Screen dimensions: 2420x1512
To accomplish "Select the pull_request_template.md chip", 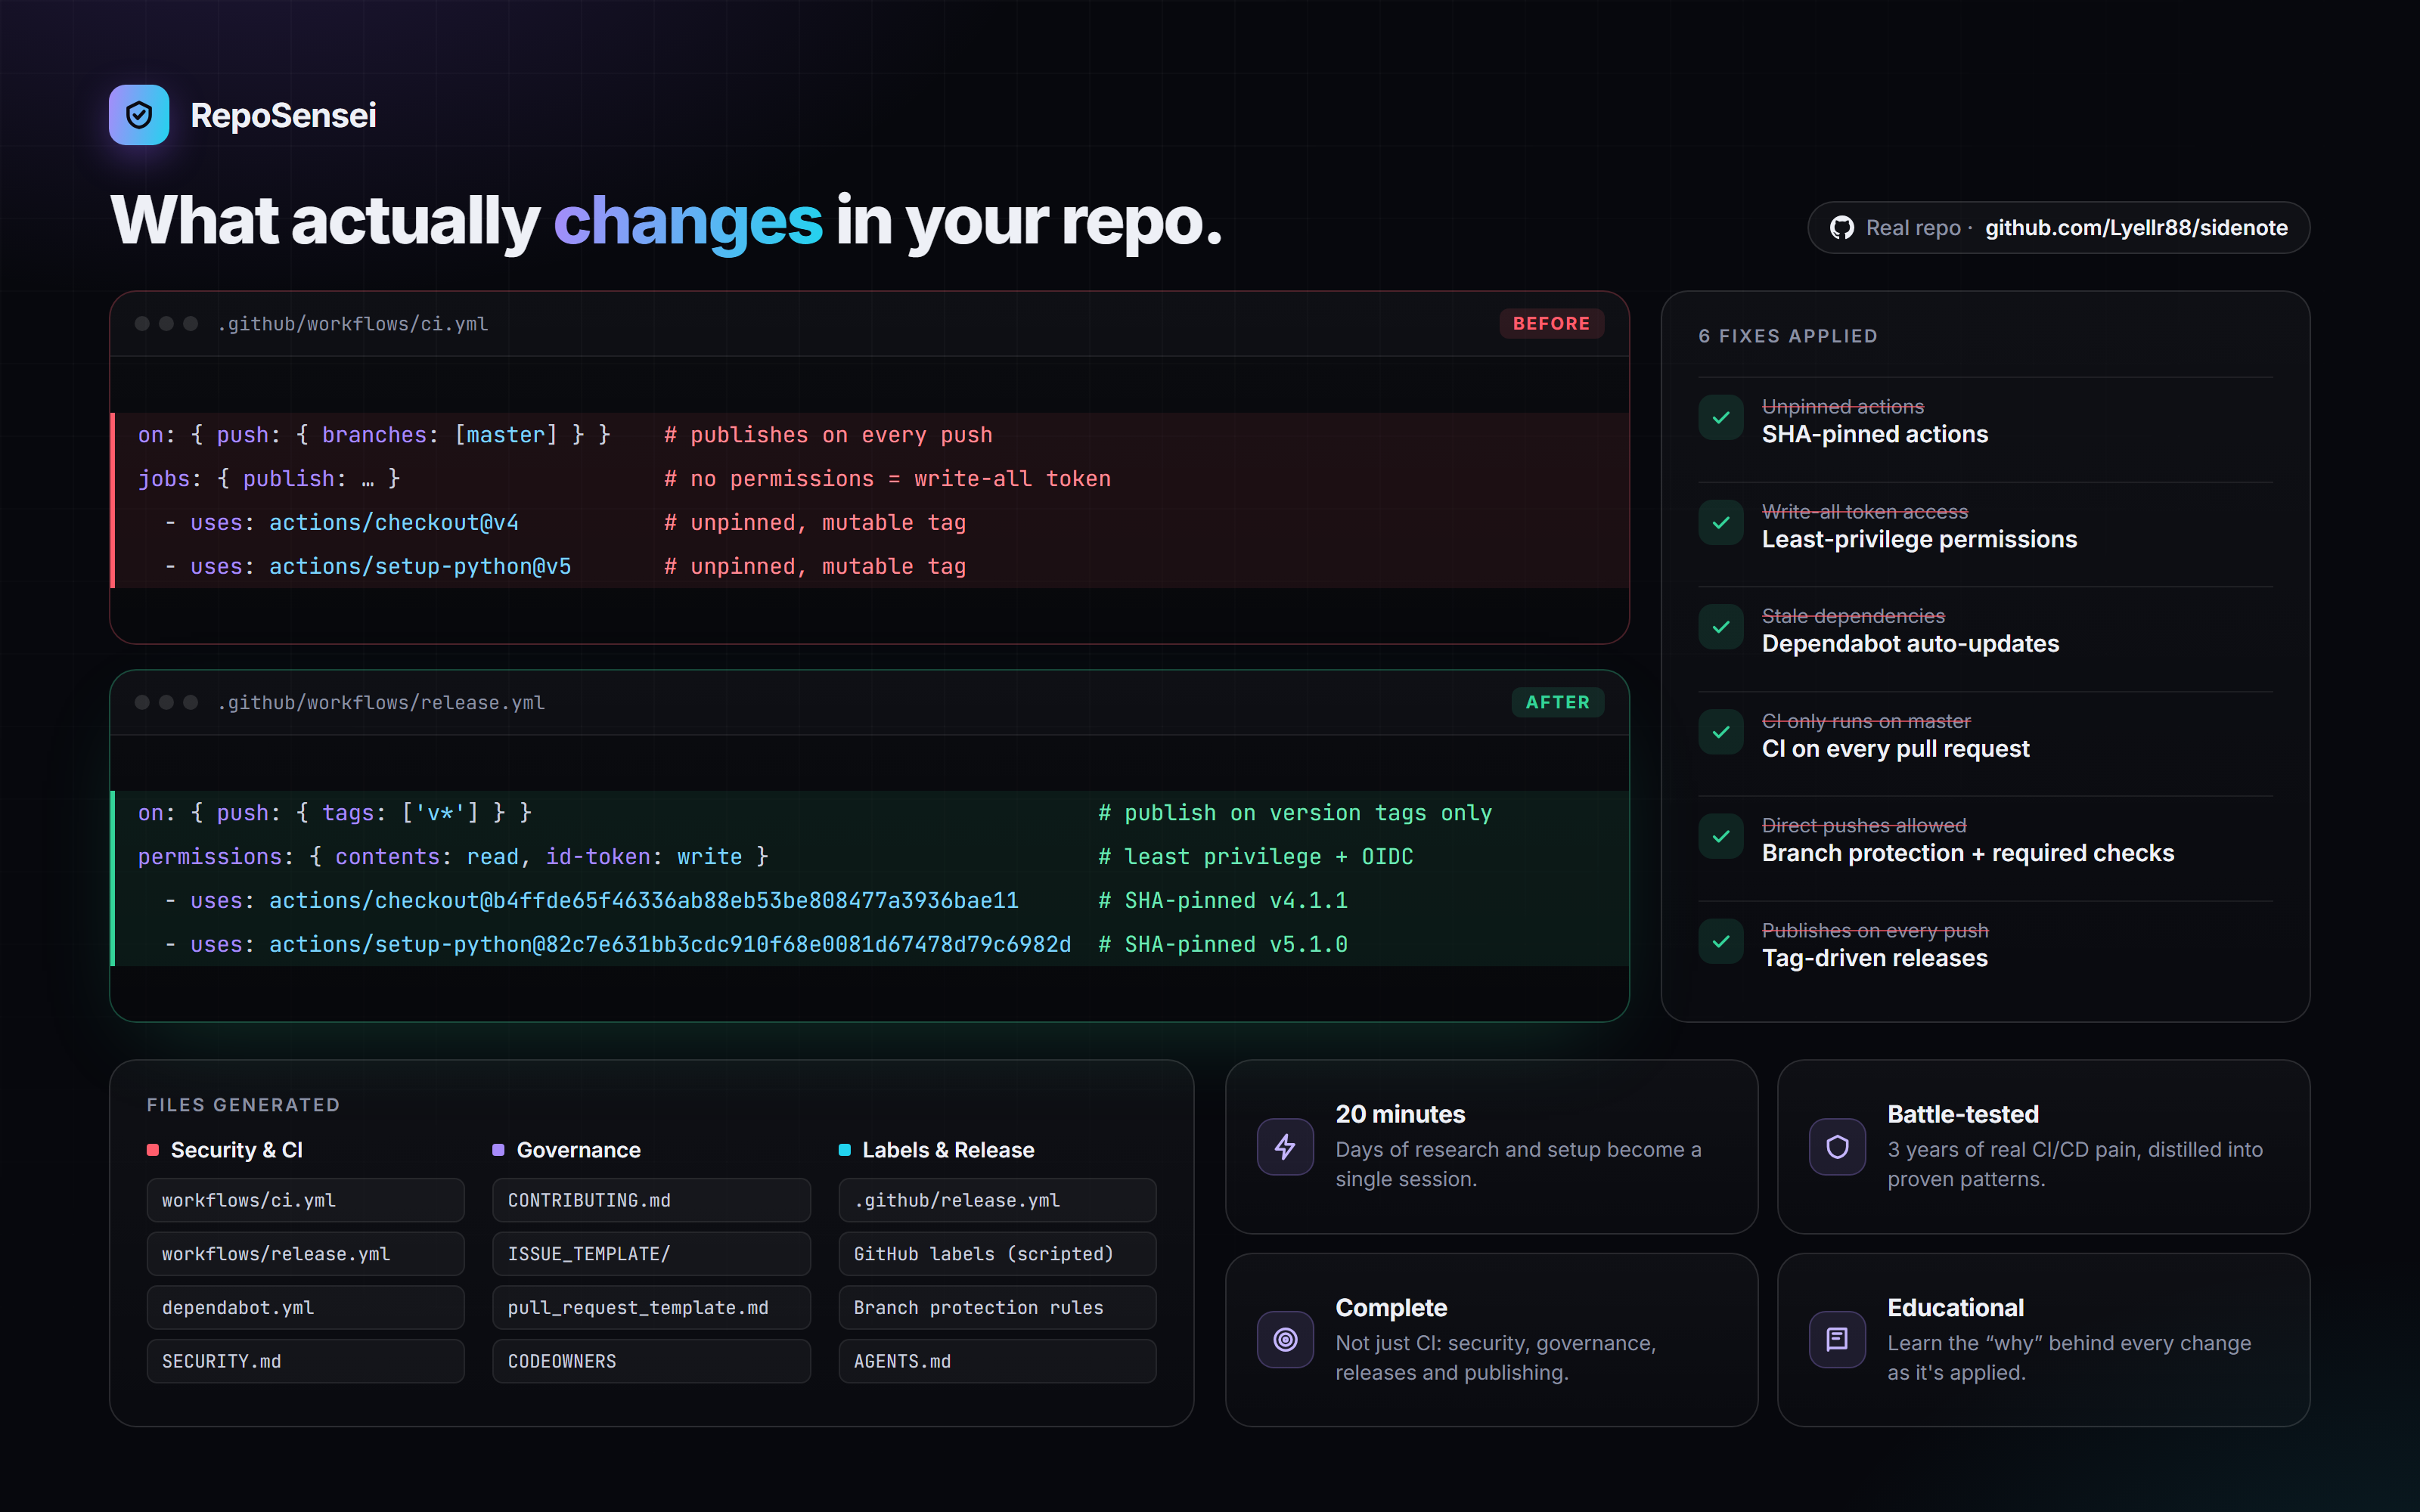I will tap(651, 1308).
